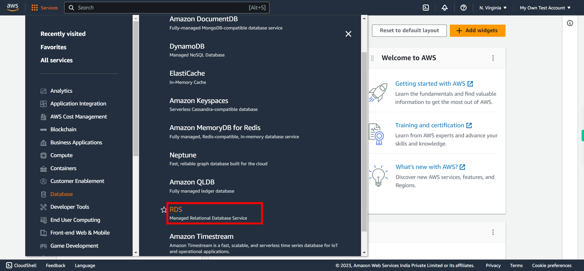Open the Compute category
This screenshot has width=584, height=271.
pos(61,156)
